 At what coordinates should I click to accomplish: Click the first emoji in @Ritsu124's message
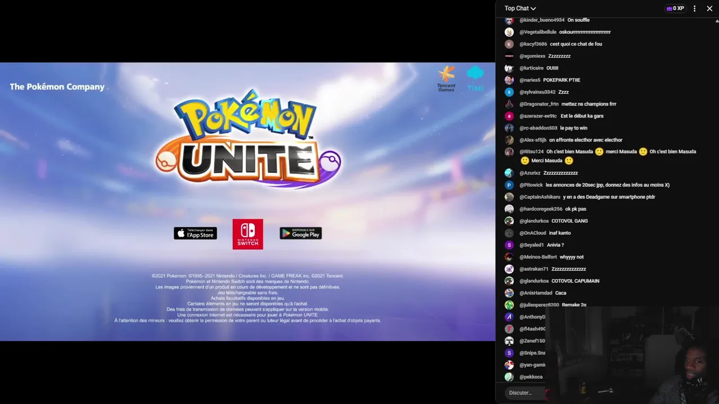pyautogui.click(x=599, y=152)
